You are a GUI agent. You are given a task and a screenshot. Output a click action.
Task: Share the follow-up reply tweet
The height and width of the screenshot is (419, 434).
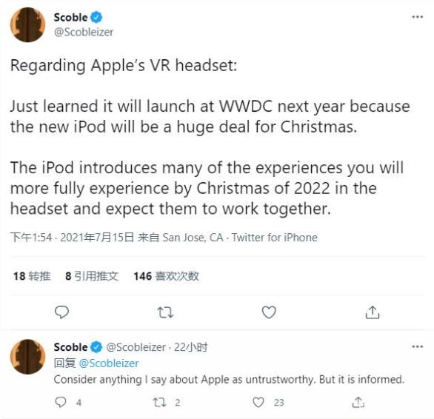coord(358,402)
